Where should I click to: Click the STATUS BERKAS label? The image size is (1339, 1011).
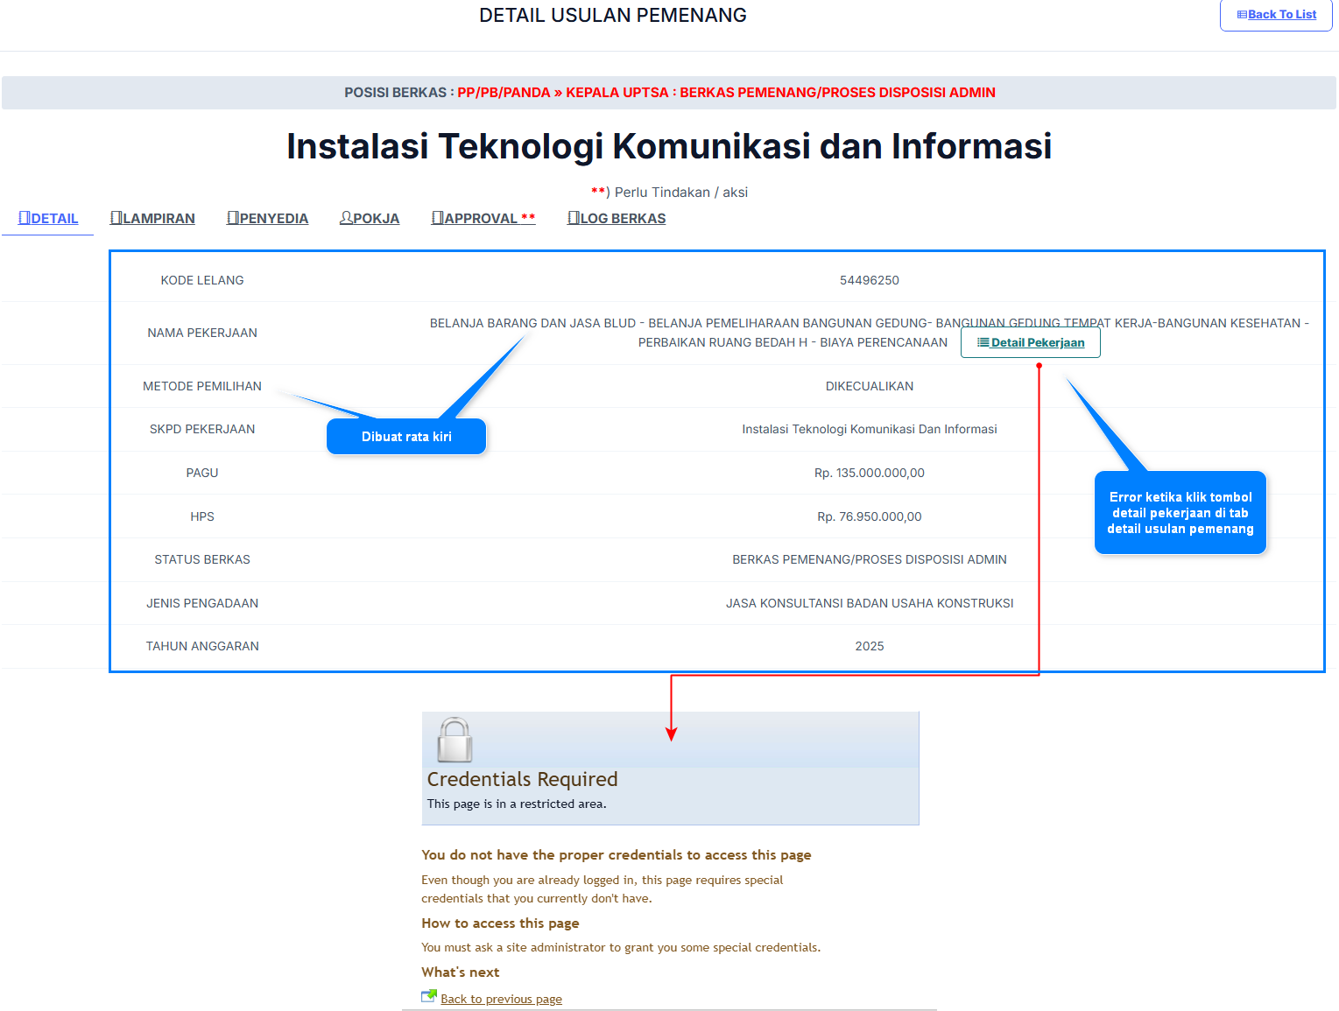tap(202, 560)
